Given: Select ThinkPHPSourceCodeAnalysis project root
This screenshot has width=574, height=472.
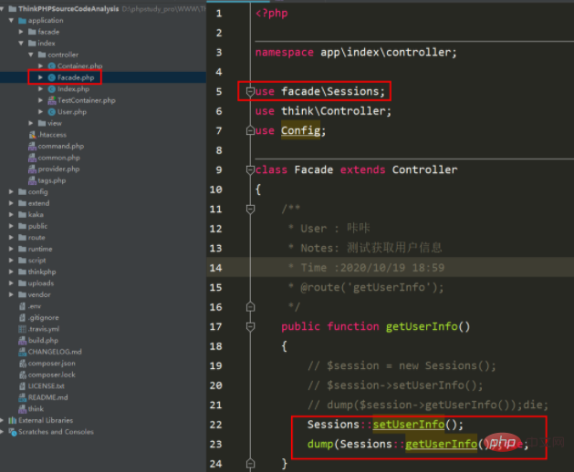Looking at the screenshot, I should click(x=68, y=9).
